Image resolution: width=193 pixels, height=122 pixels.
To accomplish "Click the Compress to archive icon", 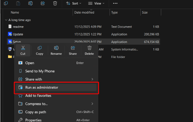I will pyautogui.click(x=21, y=104).
